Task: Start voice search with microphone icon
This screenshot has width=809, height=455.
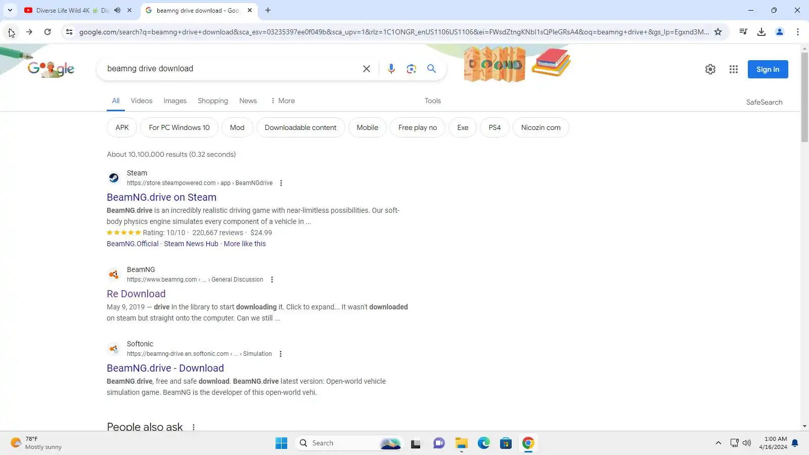Action: coord(391,69)
